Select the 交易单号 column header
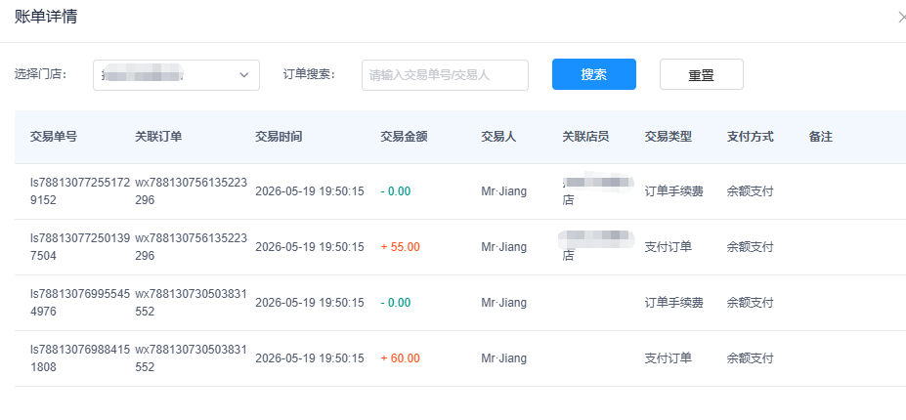Image resolution: width=906 pixels, height=420 pixels. 53,137
